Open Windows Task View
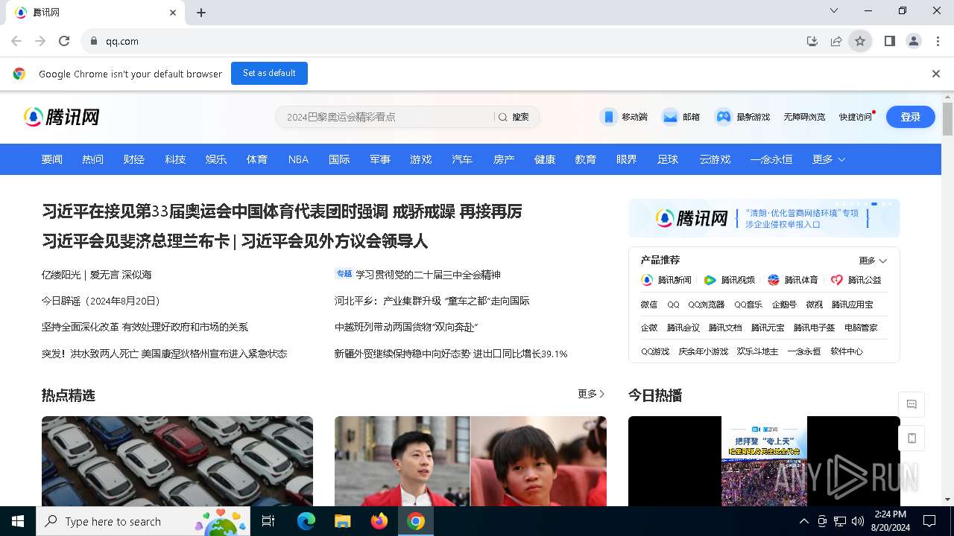 pos(268,521)
